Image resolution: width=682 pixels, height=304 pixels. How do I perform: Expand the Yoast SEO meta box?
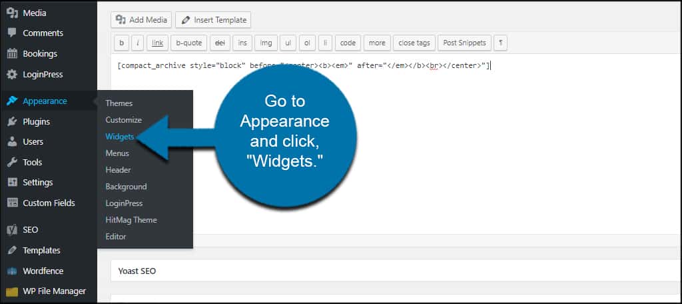(396, 271)
